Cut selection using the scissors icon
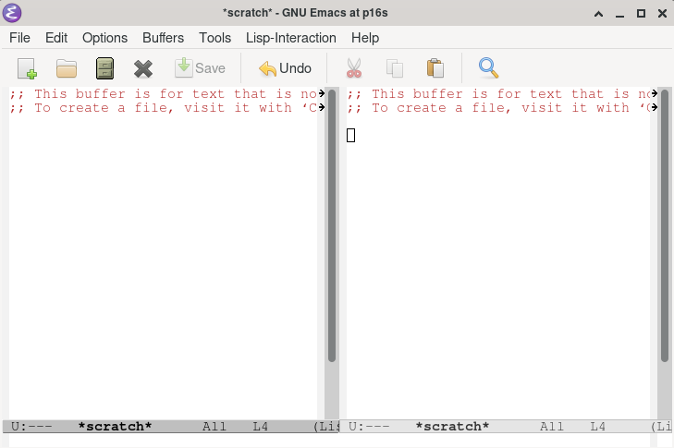The height and width of the screenshot is (448, 674). click(x=354, y=68)
